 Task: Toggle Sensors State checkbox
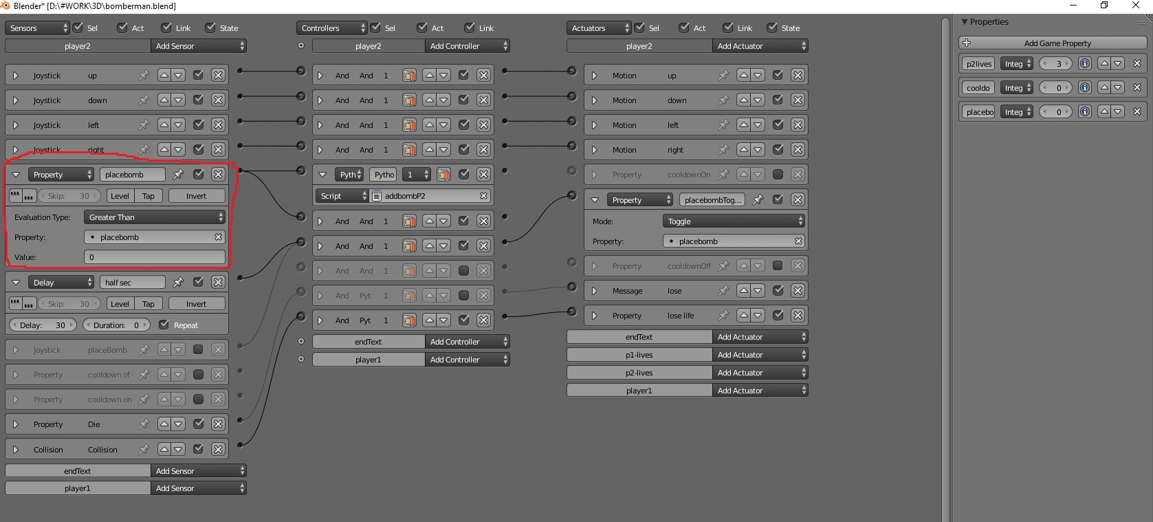point(210,28)
